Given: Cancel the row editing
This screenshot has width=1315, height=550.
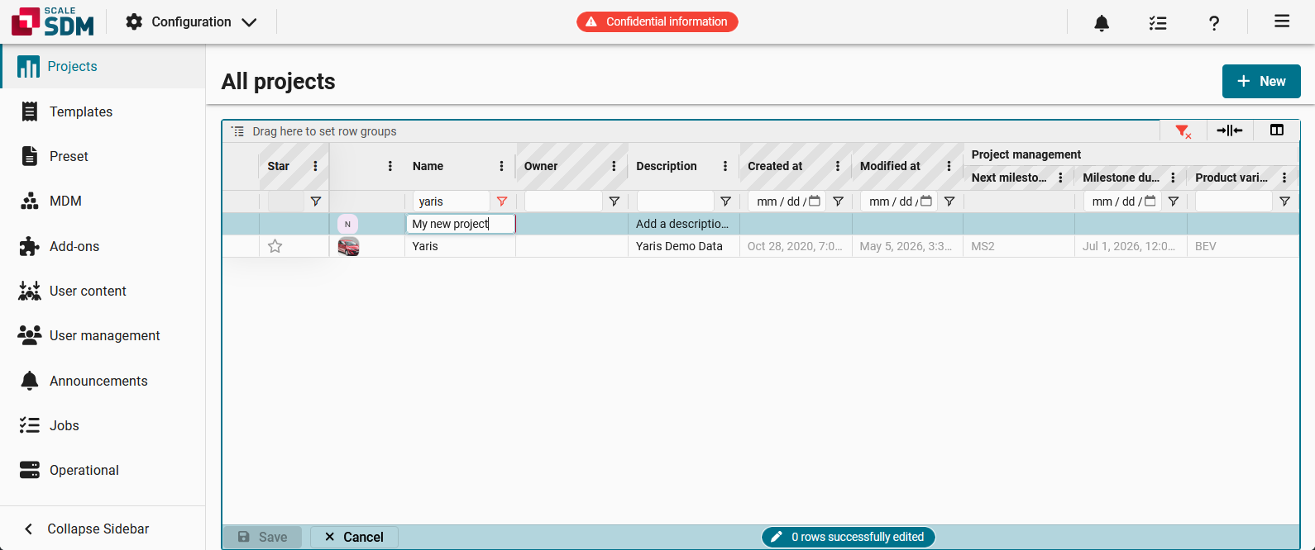Looking at the screenshot, I should tap(354, 537).
